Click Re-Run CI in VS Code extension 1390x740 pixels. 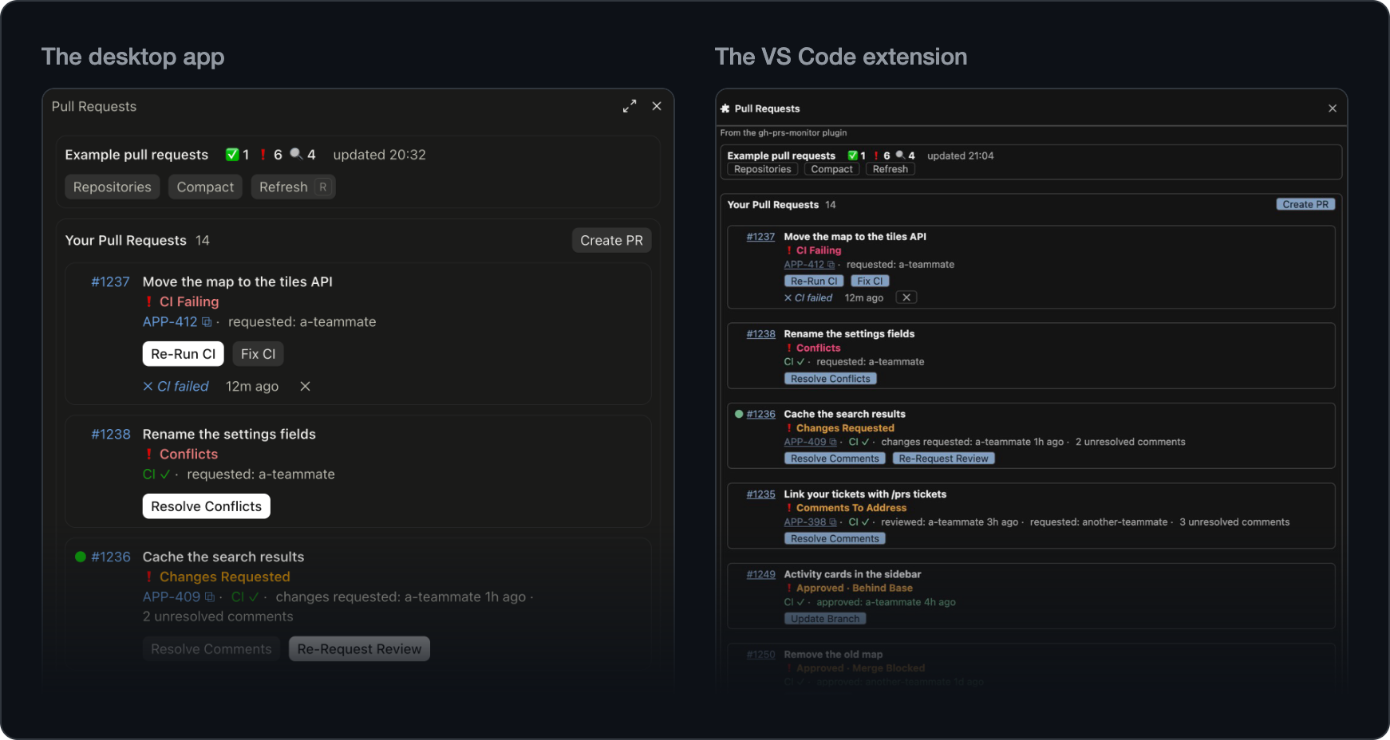[x=814, y=281]
